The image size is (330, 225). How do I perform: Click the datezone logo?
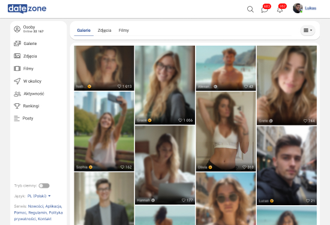[27, 8]
